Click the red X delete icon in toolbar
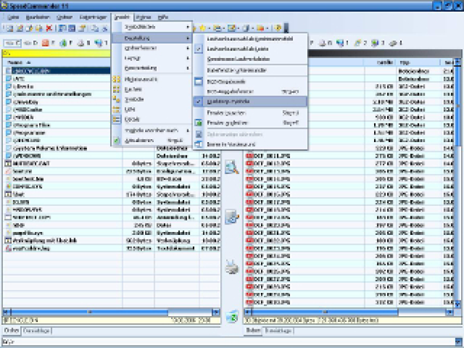The width and height of the screenshot is (464, 348). [49, 28]
